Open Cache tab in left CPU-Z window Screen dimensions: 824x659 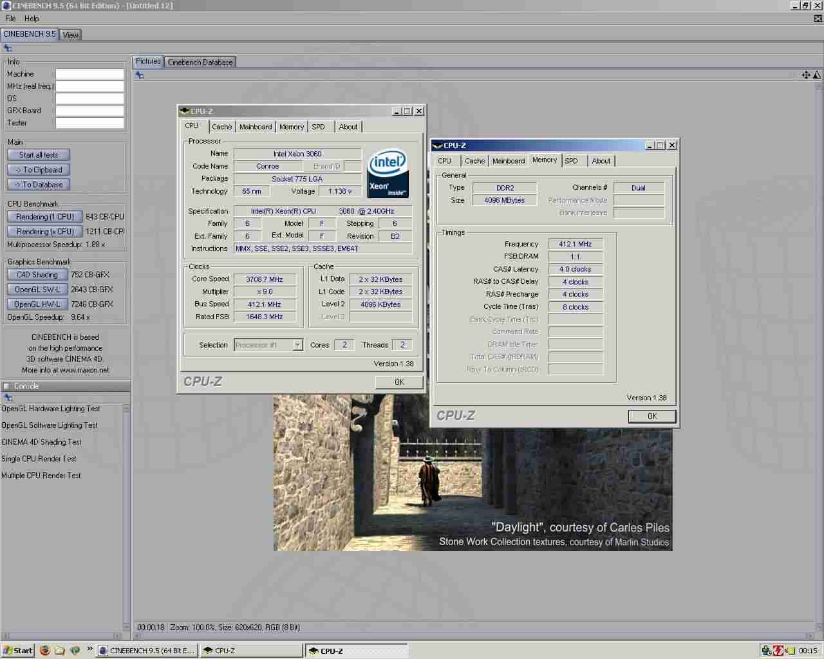tap(222, 127)
